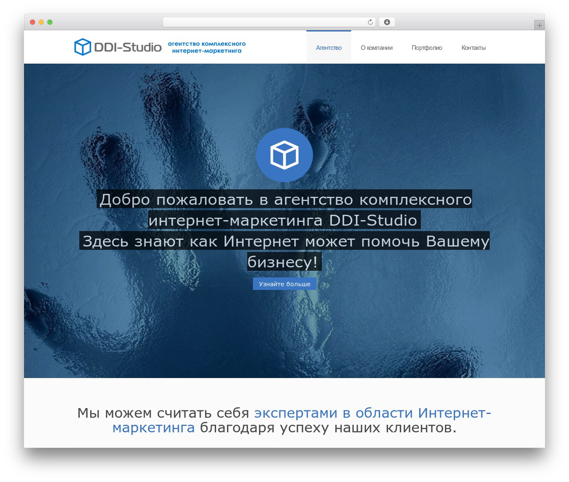Follow the экспертами в области Интернет-маркетинга link

tap(302, 420)
